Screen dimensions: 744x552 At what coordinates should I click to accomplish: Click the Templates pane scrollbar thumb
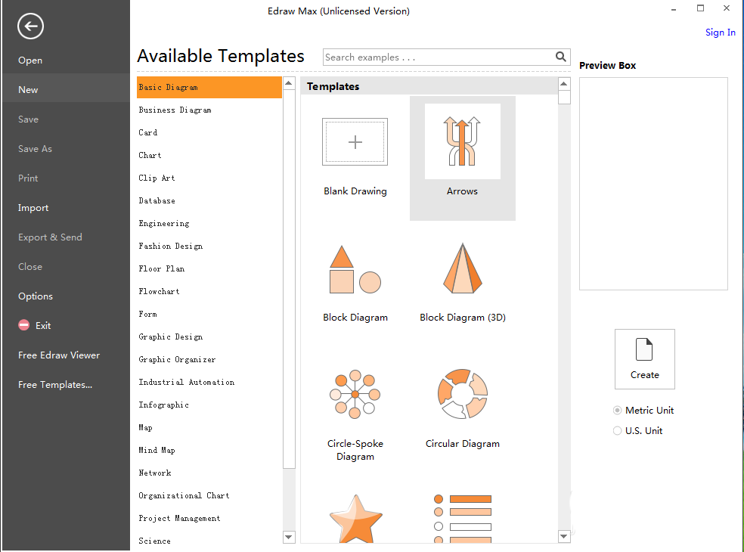point(564,97)
